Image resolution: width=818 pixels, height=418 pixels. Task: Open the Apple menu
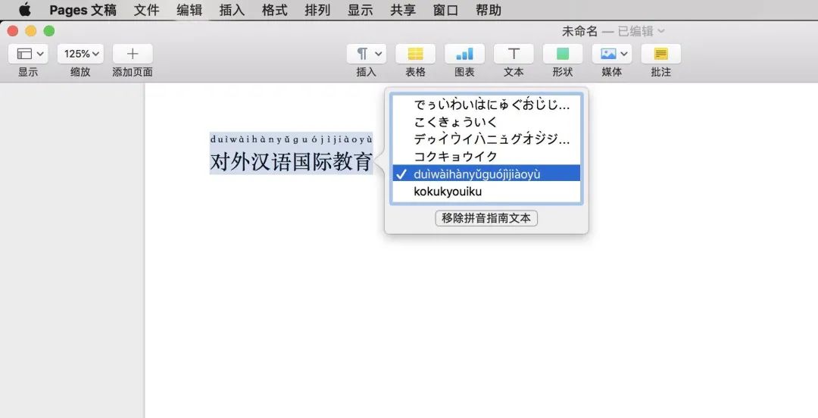24,9
